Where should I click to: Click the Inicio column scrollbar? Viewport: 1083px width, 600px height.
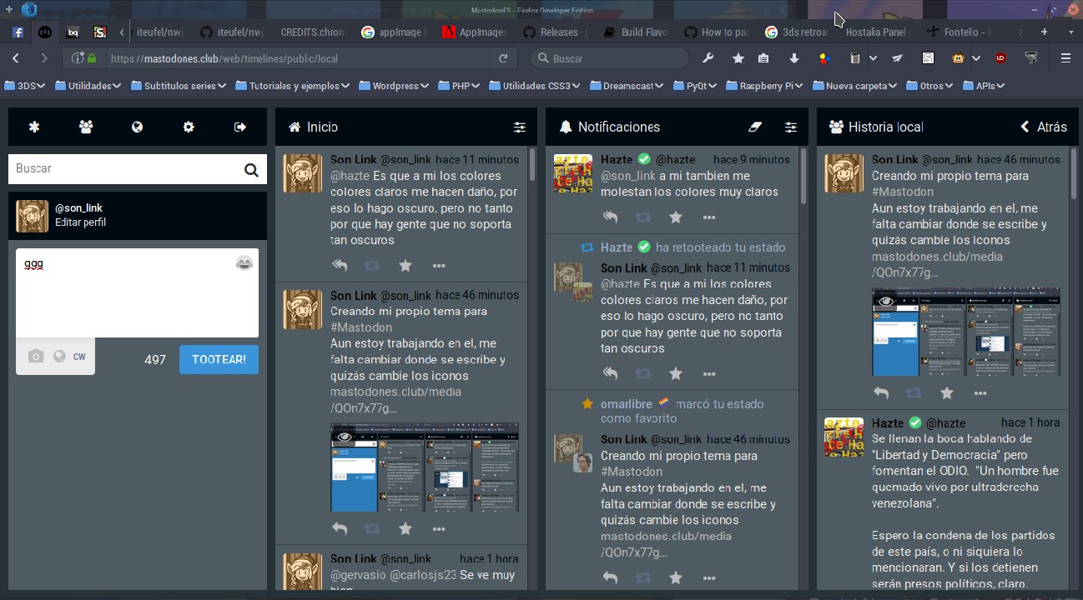point(532,165)
